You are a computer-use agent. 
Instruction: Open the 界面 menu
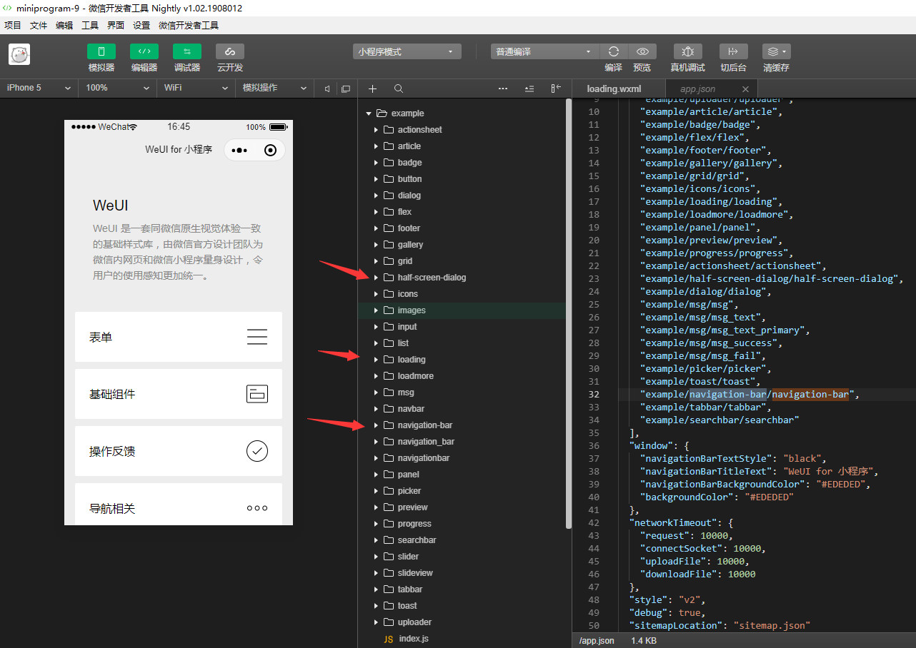[x=116, y=25]
